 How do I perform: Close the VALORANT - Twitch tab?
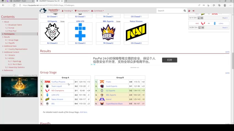point(33,1)
